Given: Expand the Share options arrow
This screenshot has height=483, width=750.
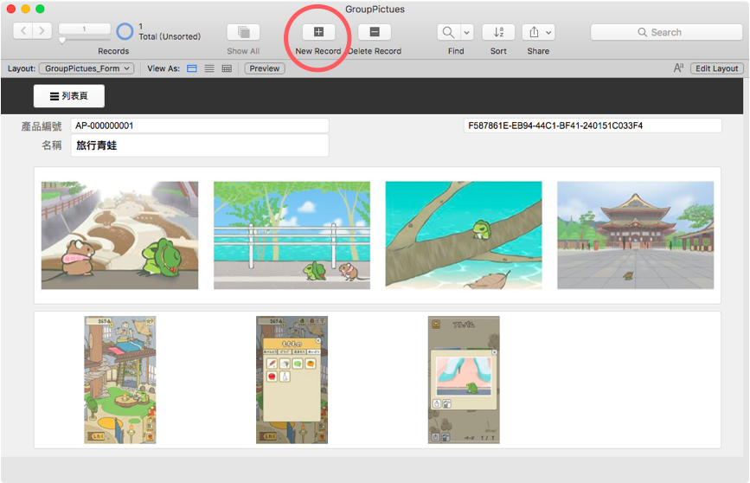Looking at the screenshot, I should click(x=548, y=32).
